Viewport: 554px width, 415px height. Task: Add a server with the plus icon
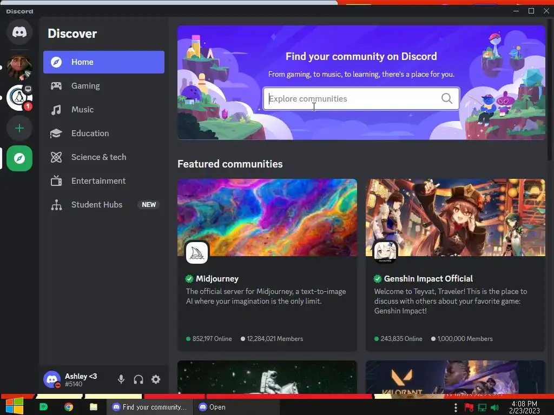pos(19,128)
